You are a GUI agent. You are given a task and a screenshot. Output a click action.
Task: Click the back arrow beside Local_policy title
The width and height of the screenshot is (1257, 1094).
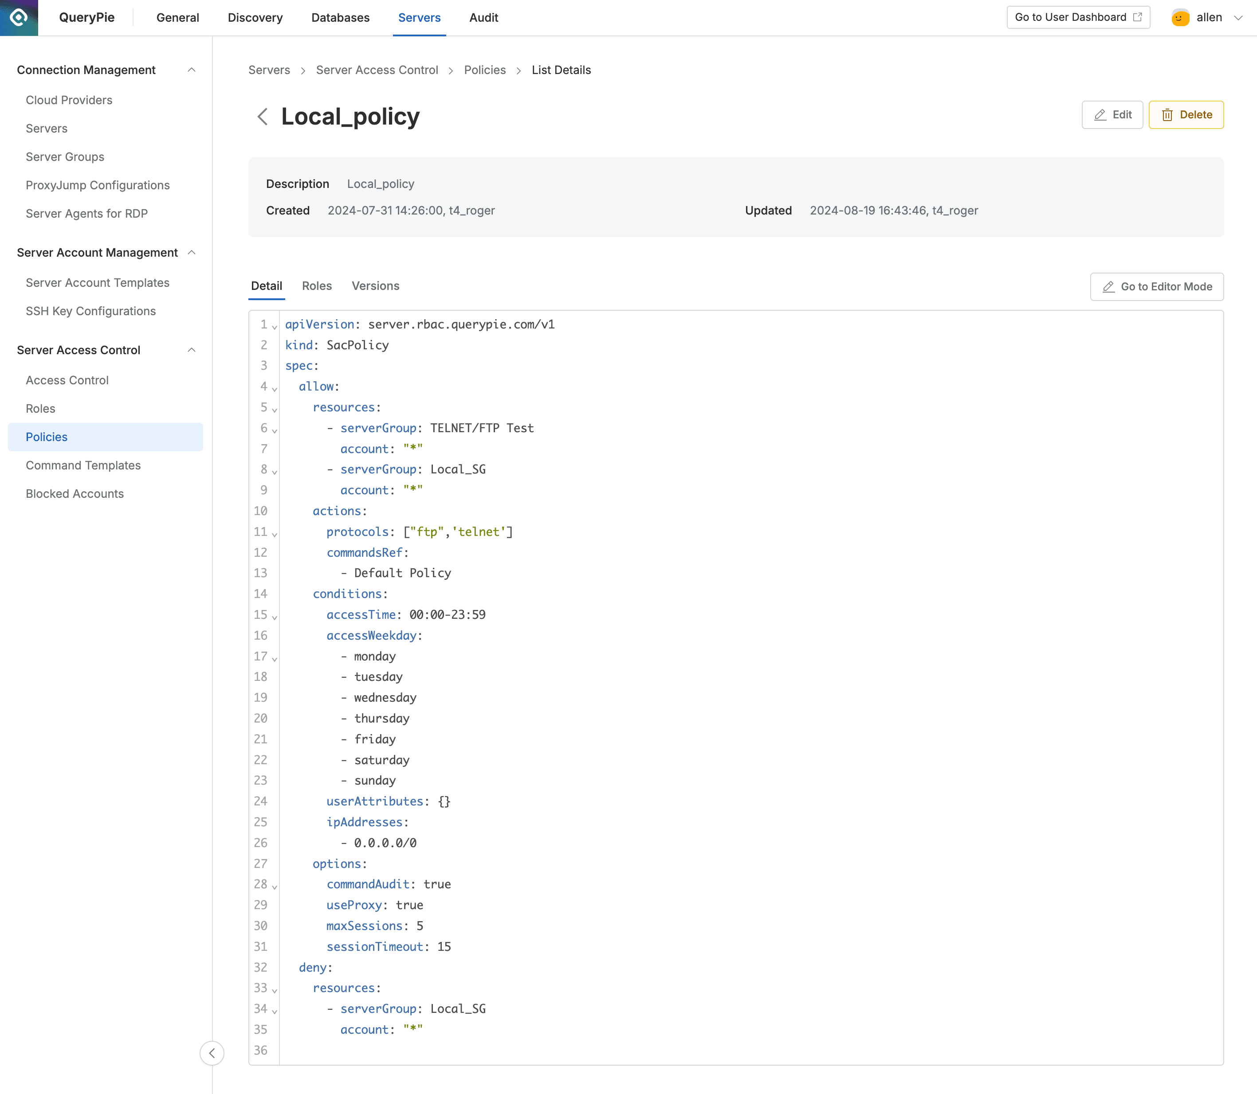point(263,117)
